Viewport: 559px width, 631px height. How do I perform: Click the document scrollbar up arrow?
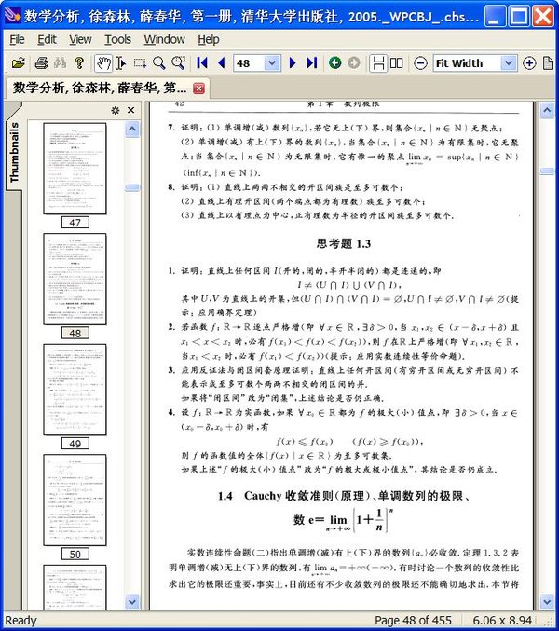(547, 109)
